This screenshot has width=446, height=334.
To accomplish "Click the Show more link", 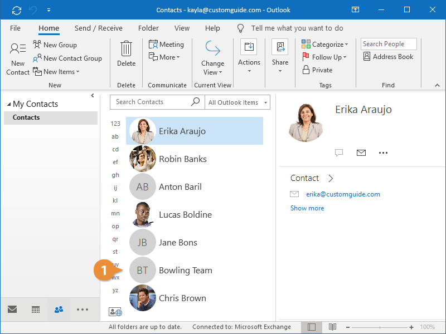I will coord(307,208).
